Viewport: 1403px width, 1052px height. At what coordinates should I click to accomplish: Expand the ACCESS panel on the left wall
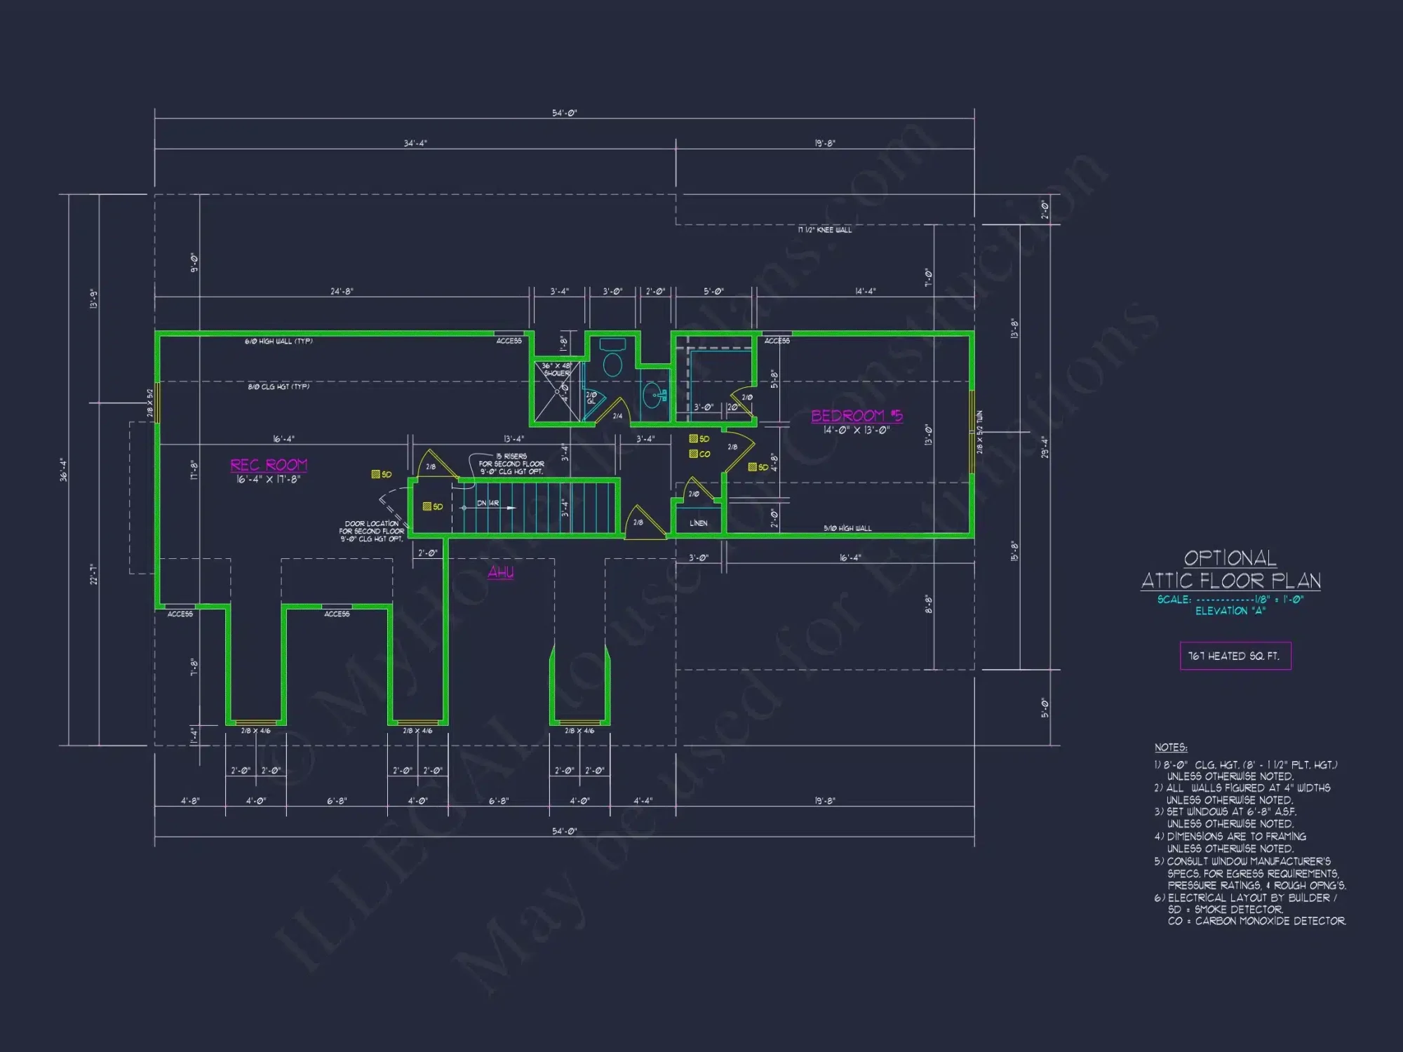[181, 612]
